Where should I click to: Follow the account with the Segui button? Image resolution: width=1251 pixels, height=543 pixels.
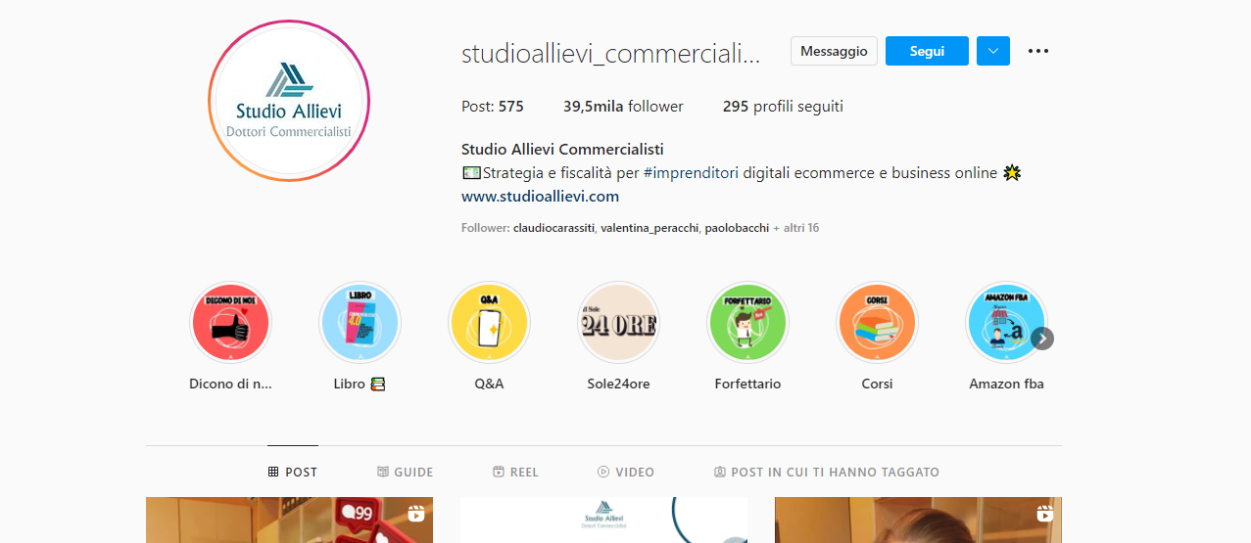click(927, 51)
